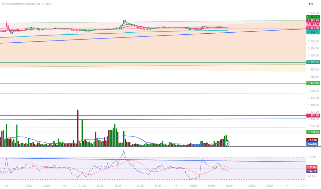Select the 1,927.75 green price label
This screenshot has height=189, width=321.
click(313, 83)
